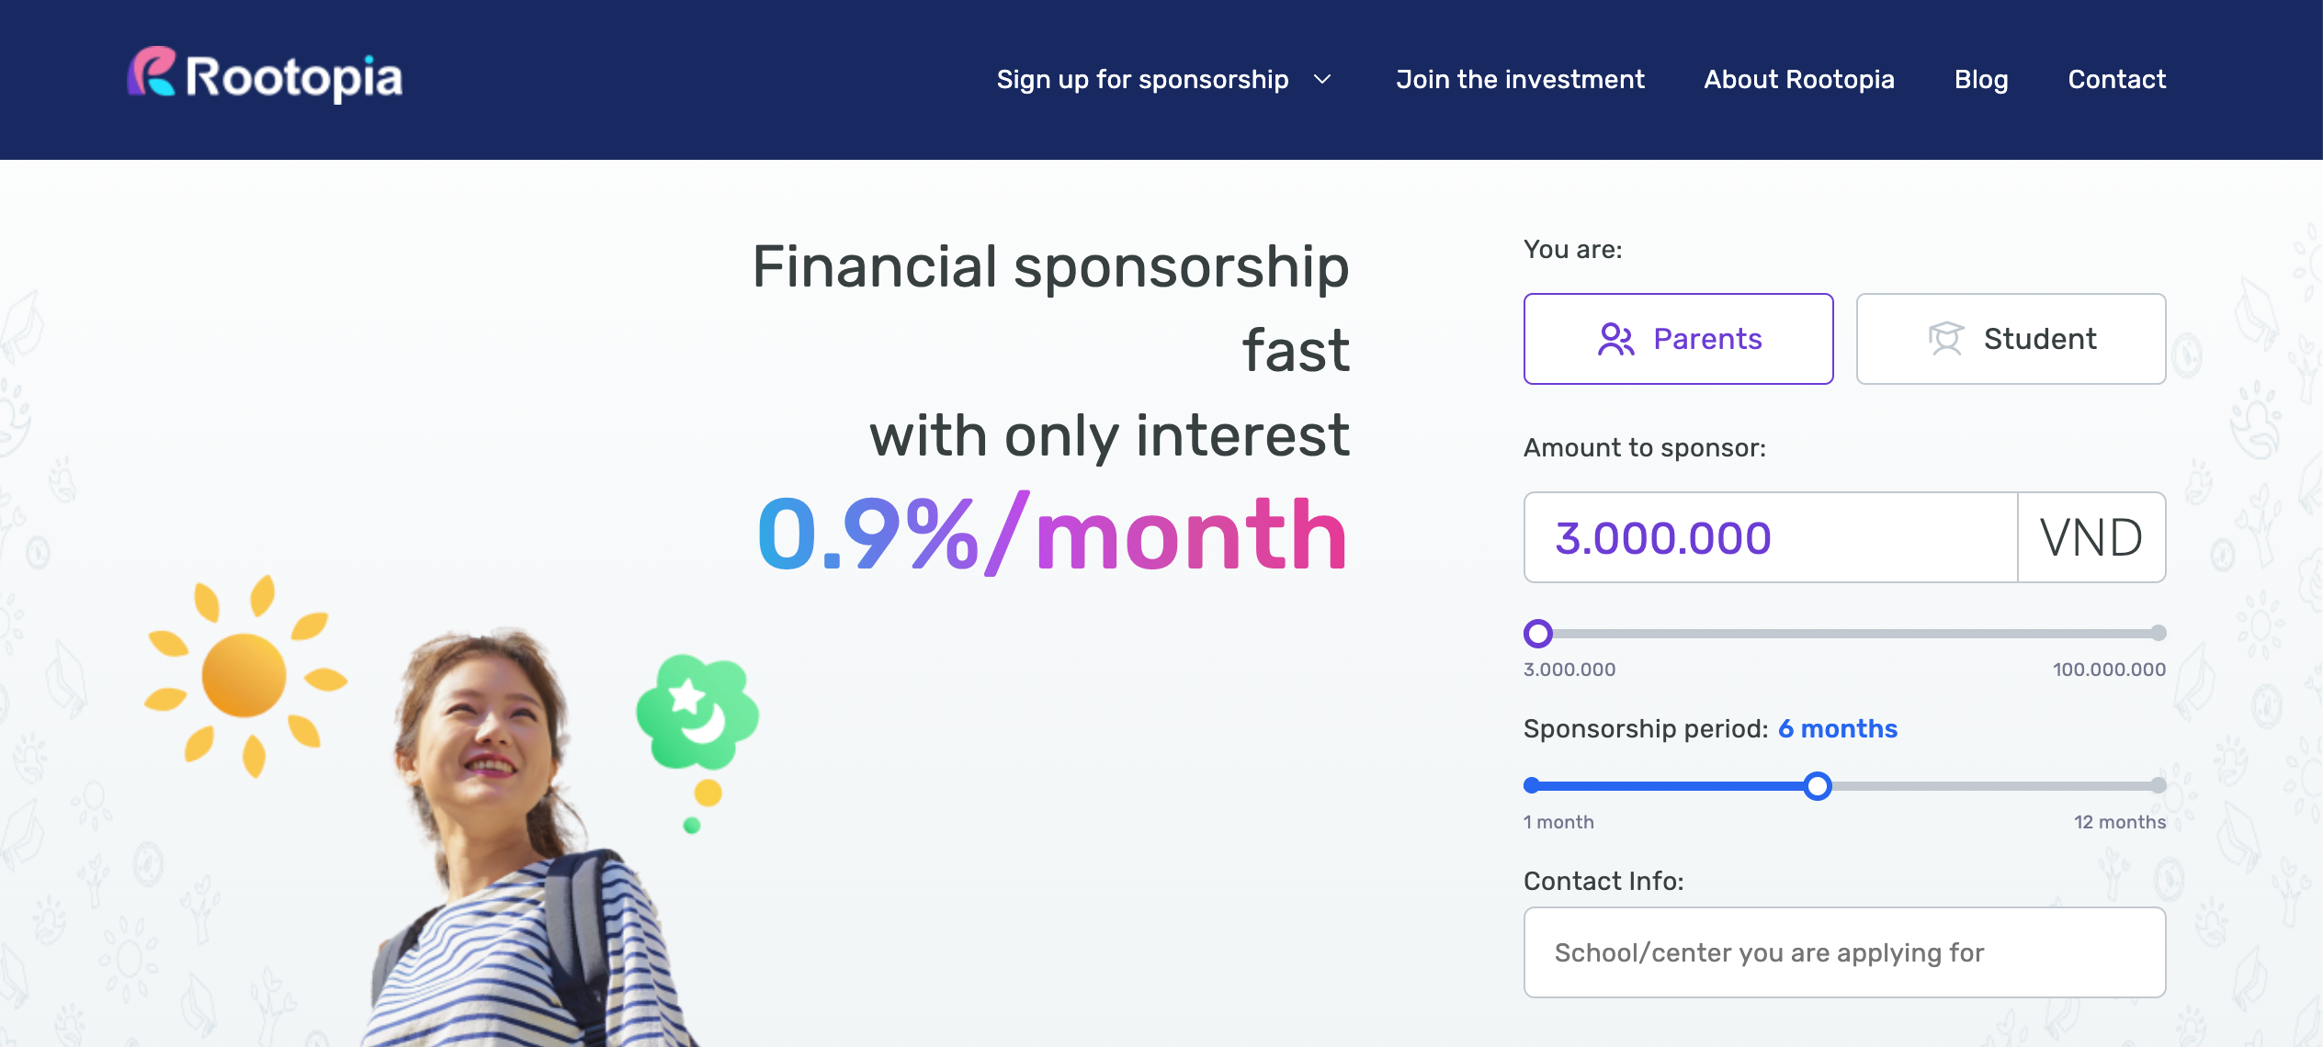This screenshot has height=1047, width=2323.
Task: Open the About Rootopia page
Action: click(1798, 80)
